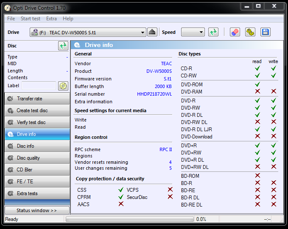Click the Opti Drive Control title bar icon
The width and height of the screenshot is (288, 229).
(x=8, y=8)
